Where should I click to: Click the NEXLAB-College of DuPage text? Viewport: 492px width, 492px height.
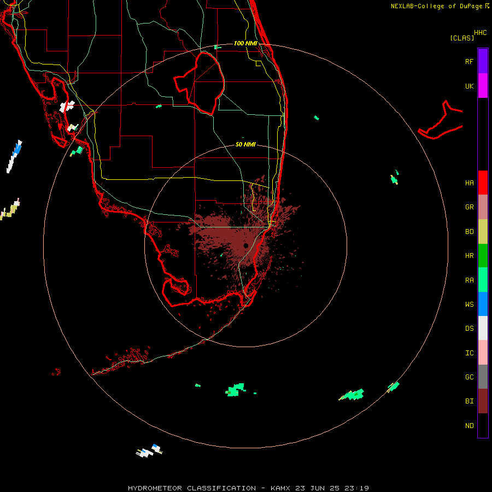point(437,6)
